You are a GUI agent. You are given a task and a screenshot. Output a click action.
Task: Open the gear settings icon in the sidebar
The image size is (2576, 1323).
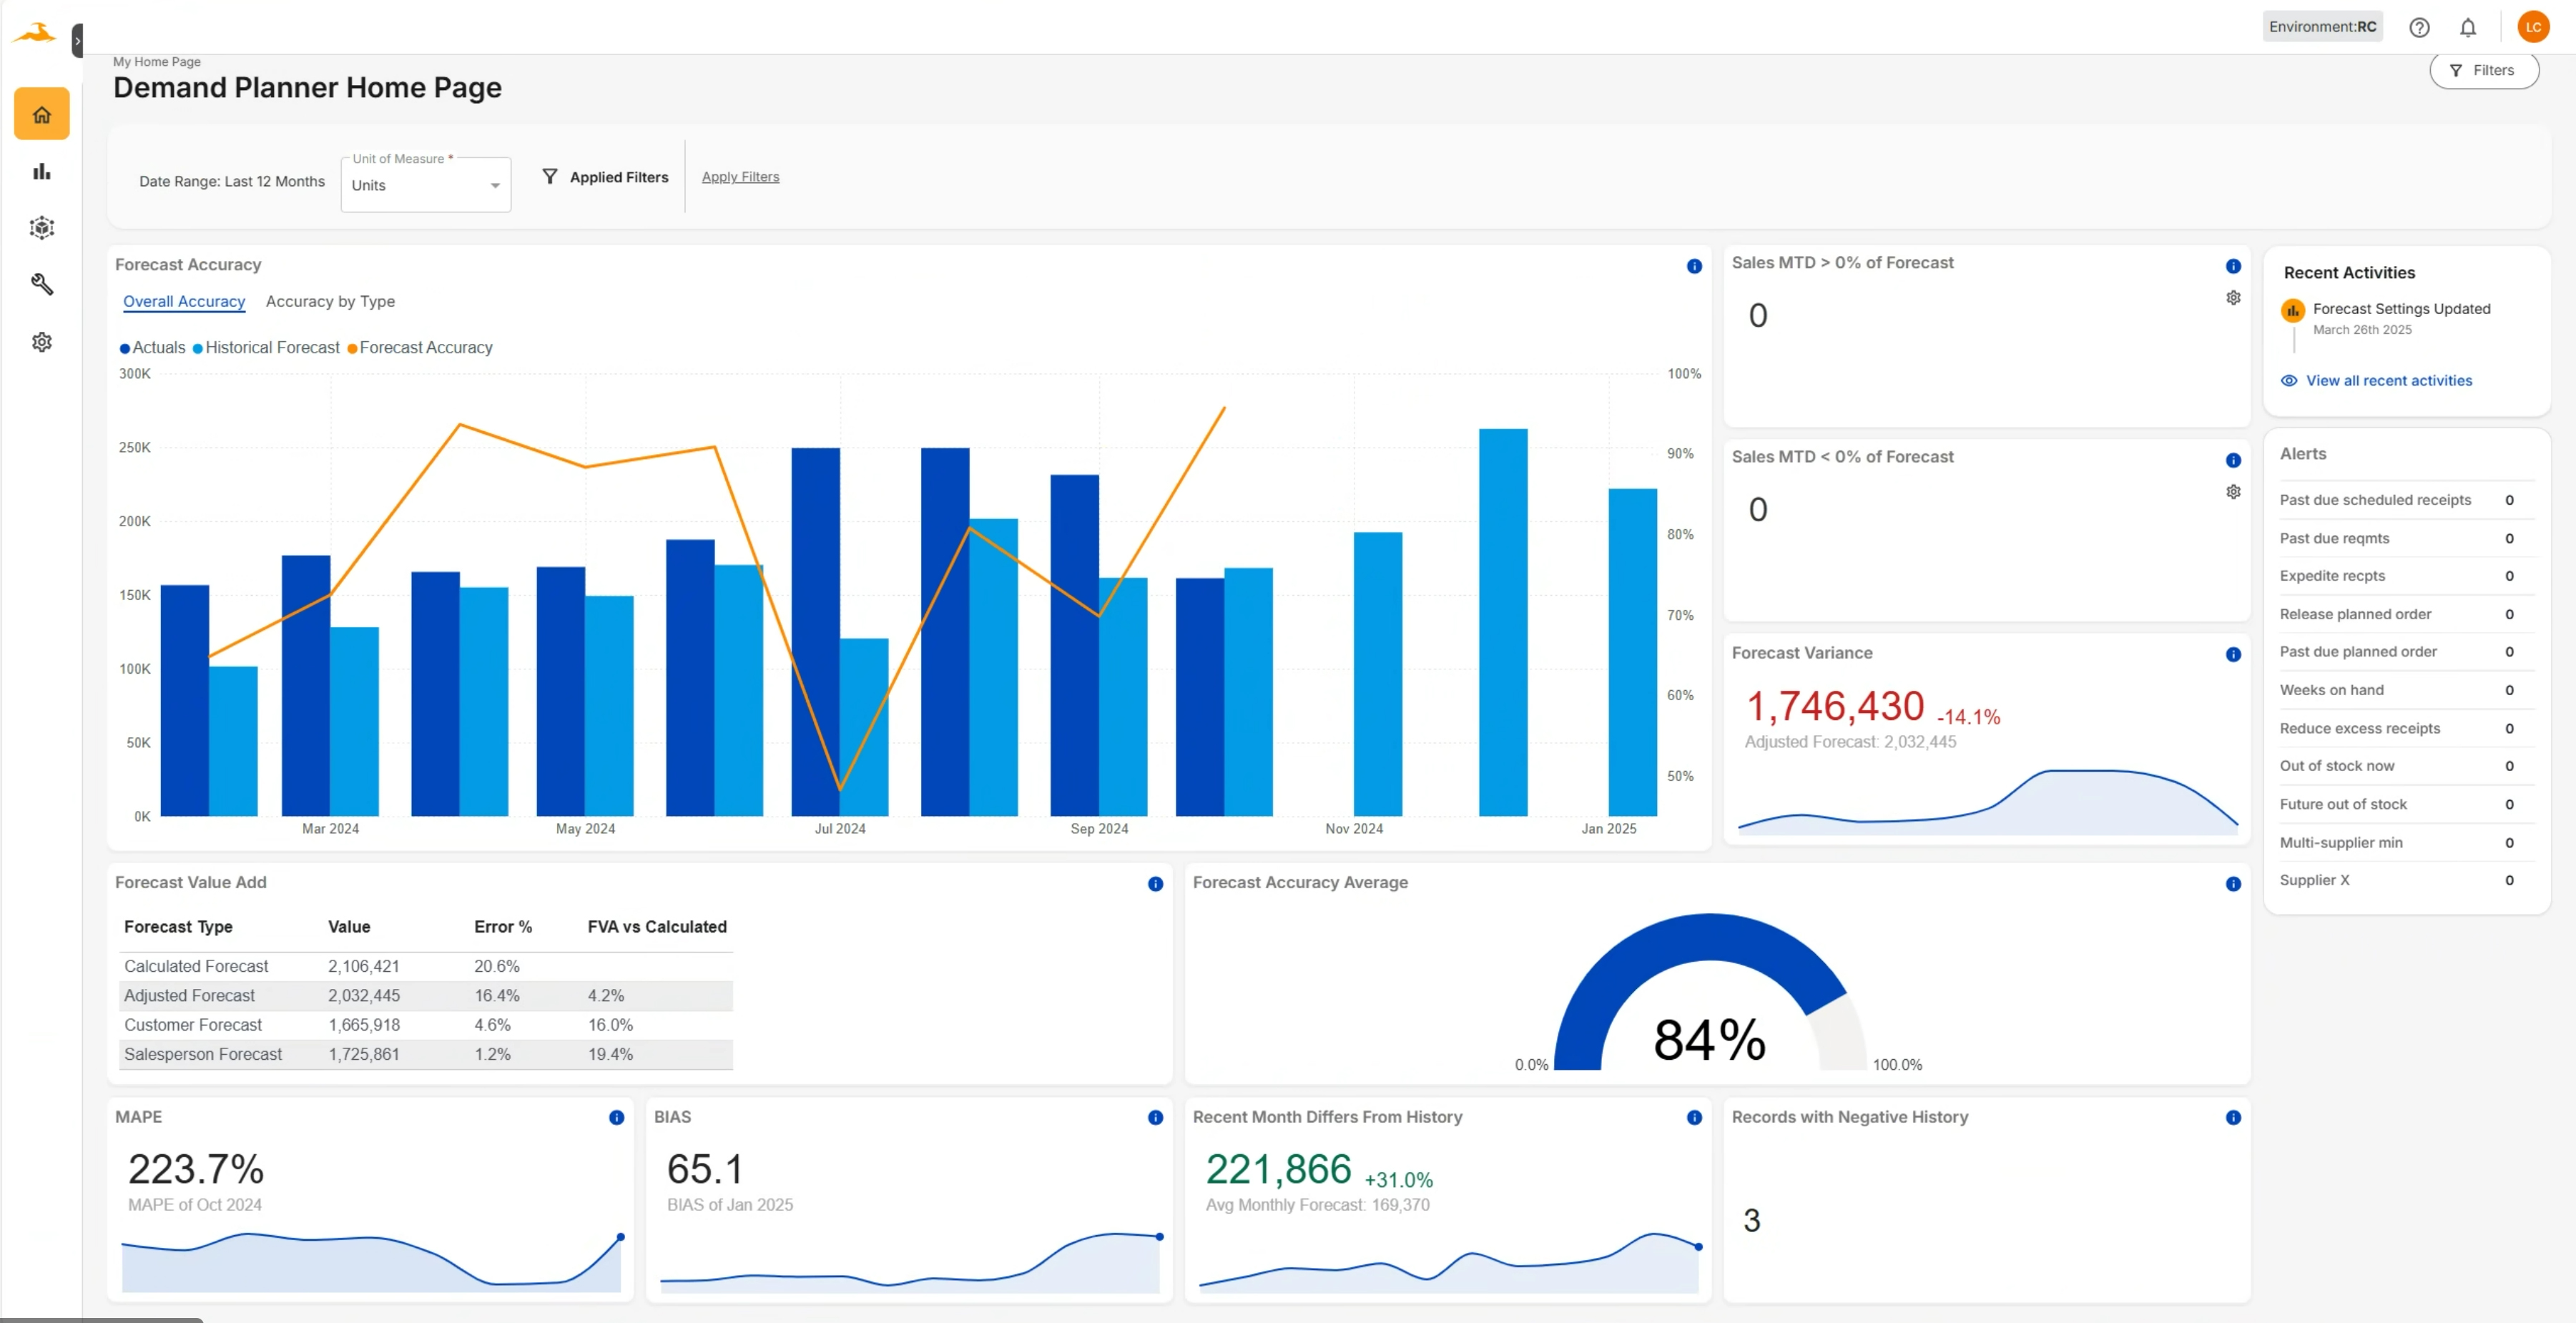[41, 342]
